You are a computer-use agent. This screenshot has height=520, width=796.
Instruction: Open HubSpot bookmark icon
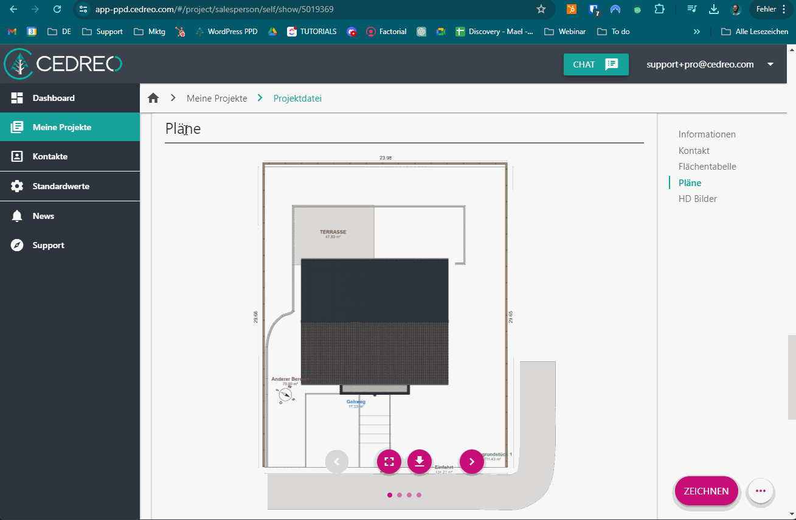[x=180, y=32]
